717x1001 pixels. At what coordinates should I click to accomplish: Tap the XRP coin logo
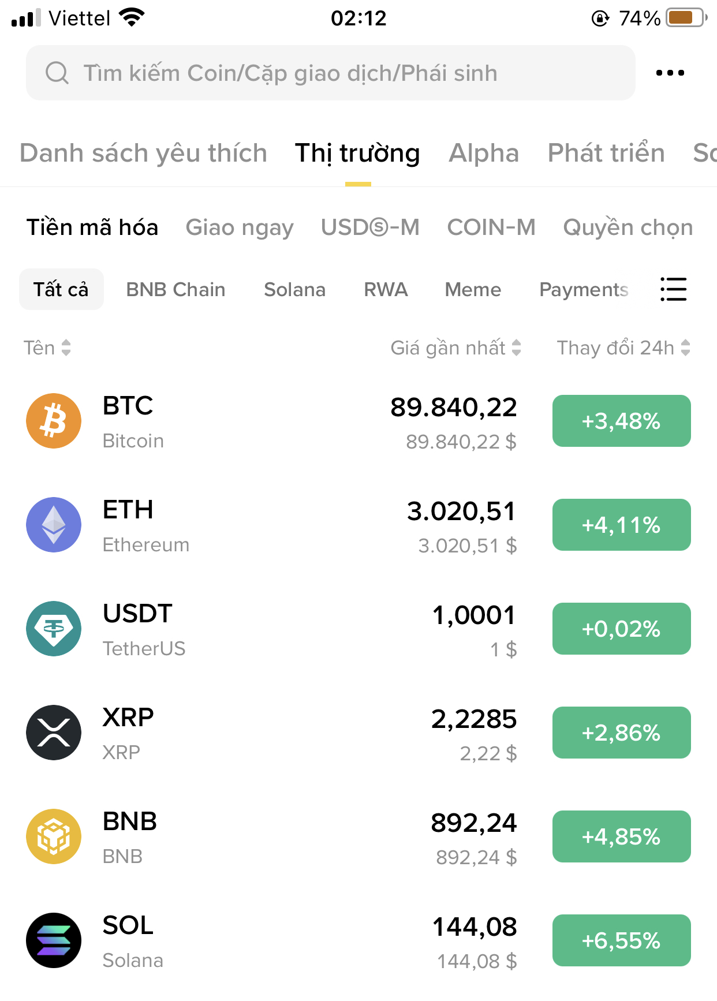54,733
